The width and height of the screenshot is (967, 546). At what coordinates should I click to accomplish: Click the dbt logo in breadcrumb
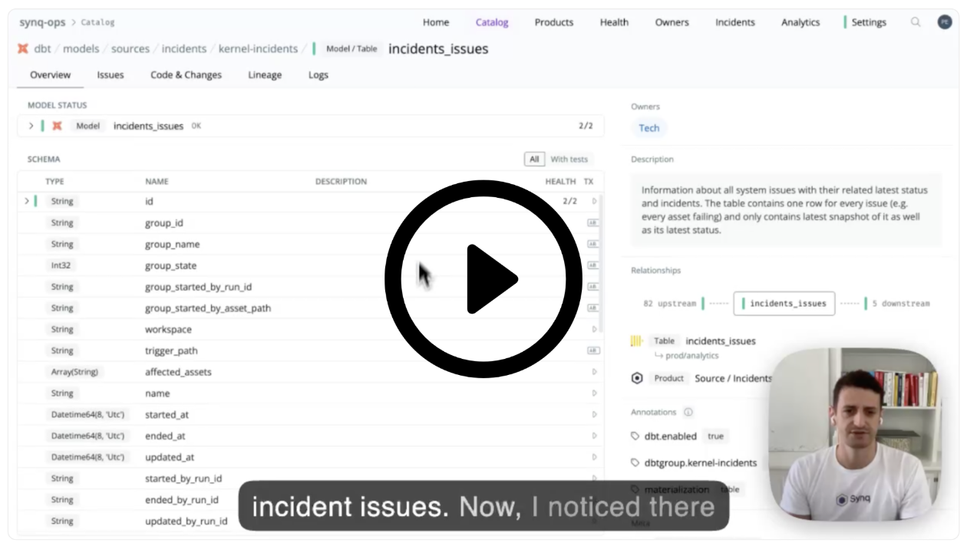23,48
